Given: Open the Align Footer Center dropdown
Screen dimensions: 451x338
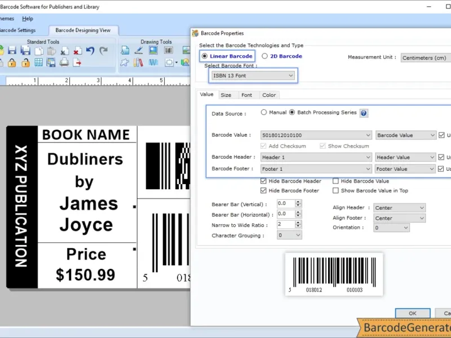Looking at the screenshot, I should click(x=400, y=218).
